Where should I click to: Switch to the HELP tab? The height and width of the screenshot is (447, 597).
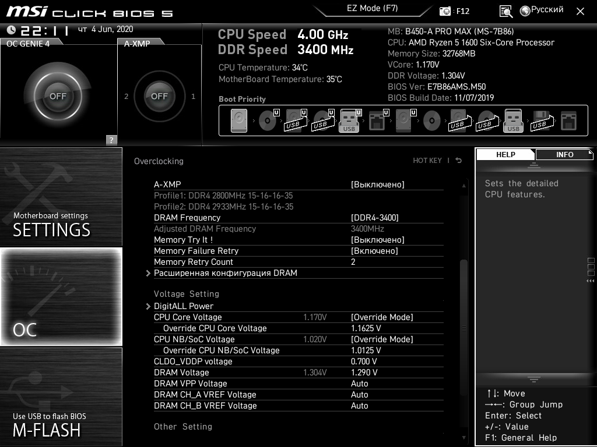505,154
